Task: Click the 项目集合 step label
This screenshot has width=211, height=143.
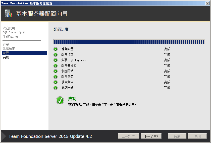Action: (67, 82)
